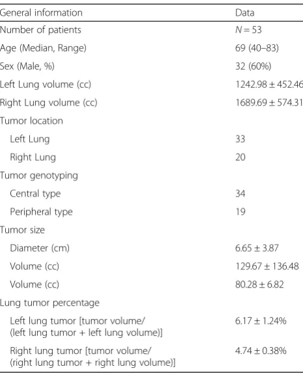Click the Peripheral type value 19

coord(240,212)
